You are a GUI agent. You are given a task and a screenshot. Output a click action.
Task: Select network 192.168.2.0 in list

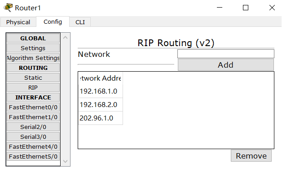pos(101,105)
